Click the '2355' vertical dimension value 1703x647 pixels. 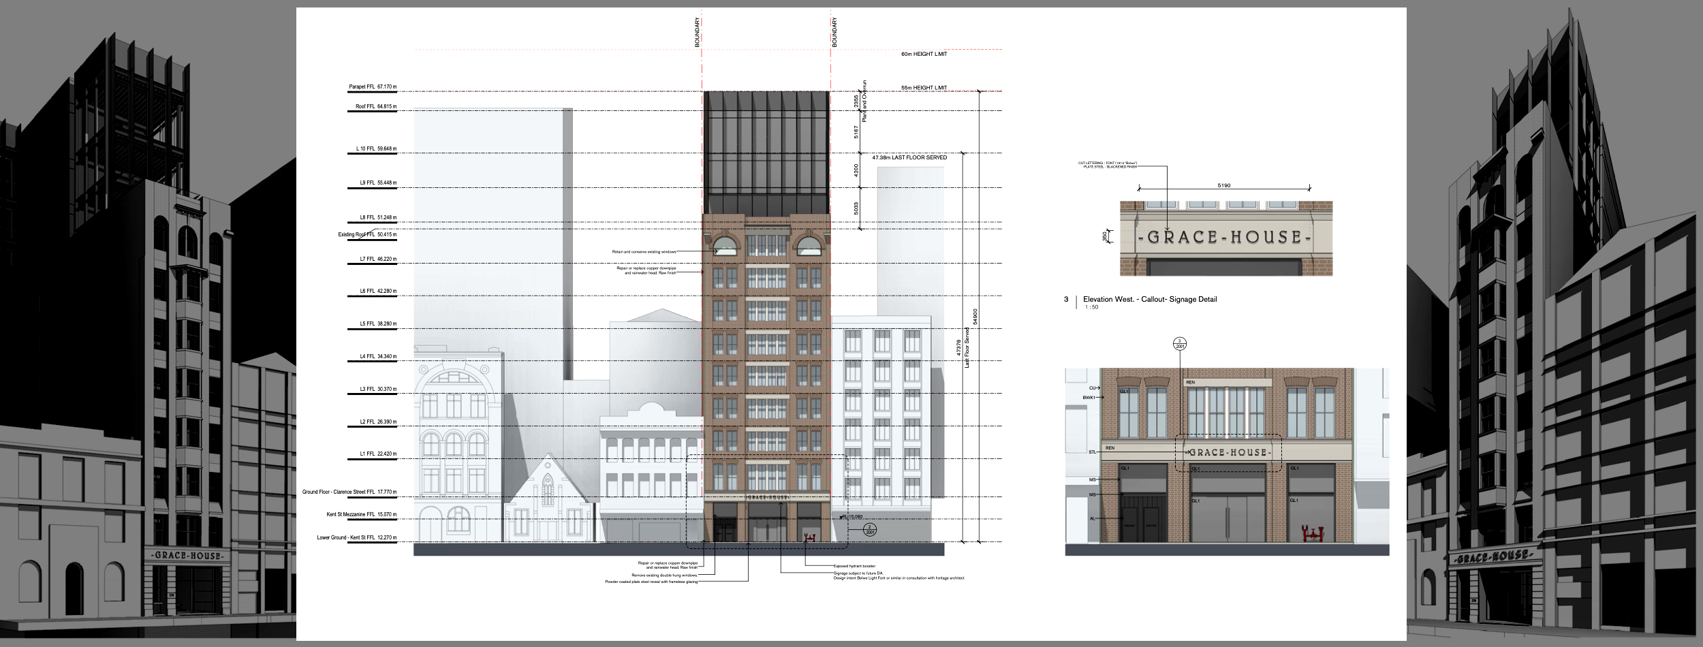click(x=857, y=101)
